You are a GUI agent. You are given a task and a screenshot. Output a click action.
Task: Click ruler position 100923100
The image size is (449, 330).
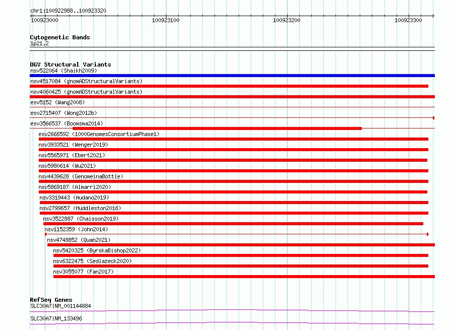coord(165,20)
